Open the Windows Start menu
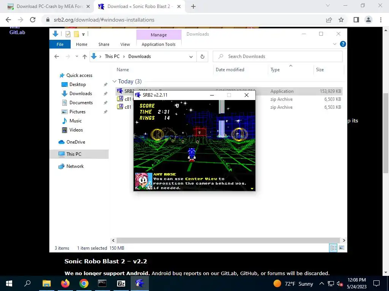The width and height of the screenshot is (389, 291). tap(9, 283)
